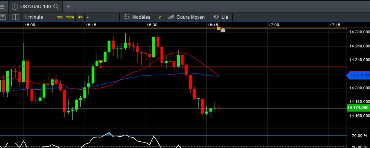This screenshot has width=370, height=148.
Task: Click the yellow indicator count 2
Action: (159, 17)
